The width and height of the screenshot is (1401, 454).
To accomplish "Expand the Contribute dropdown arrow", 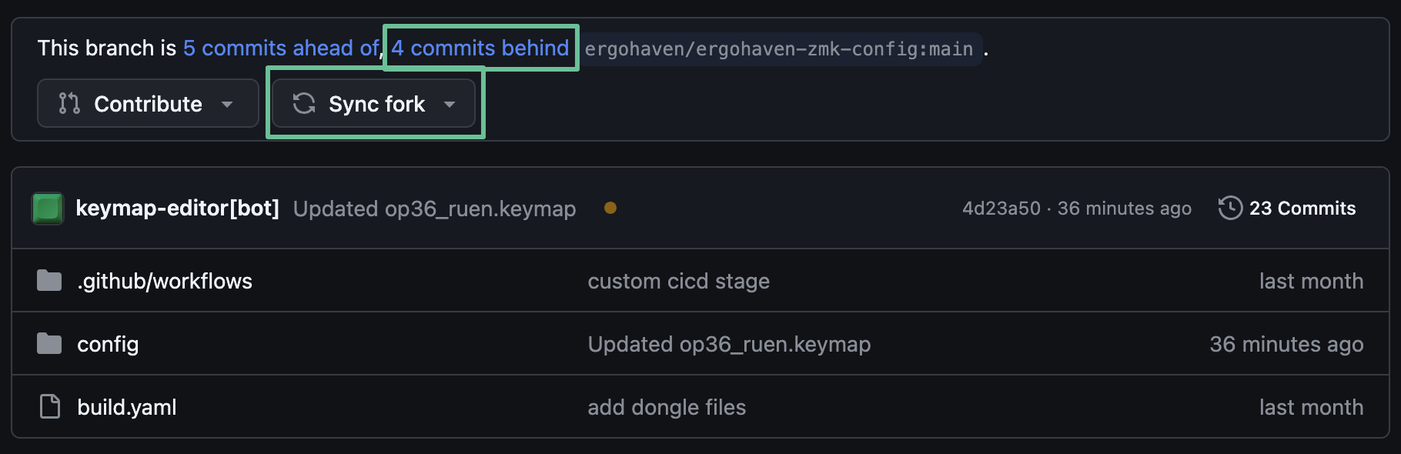I will pos(227,104).
